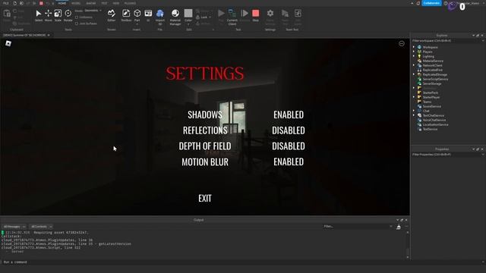
Task: Click the DEPTH OF FIELD label
Action: (205, 146)
